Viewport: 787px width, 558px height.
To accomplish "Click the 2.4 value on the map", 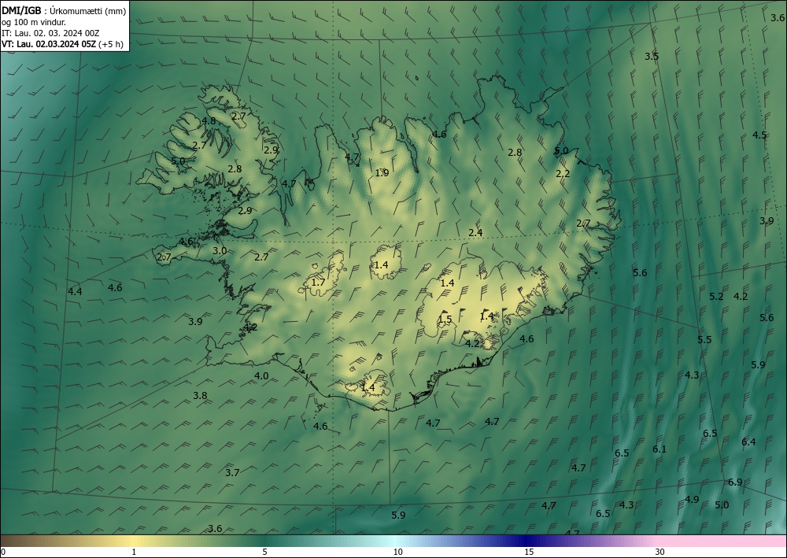I will (475, 232).
